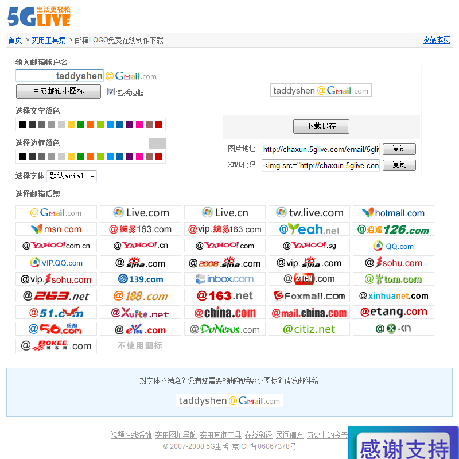Image resolution: width=459 pixels, height=459 pixels.
Task: Open the 实用网址导航 footer link
Action: 176,435
